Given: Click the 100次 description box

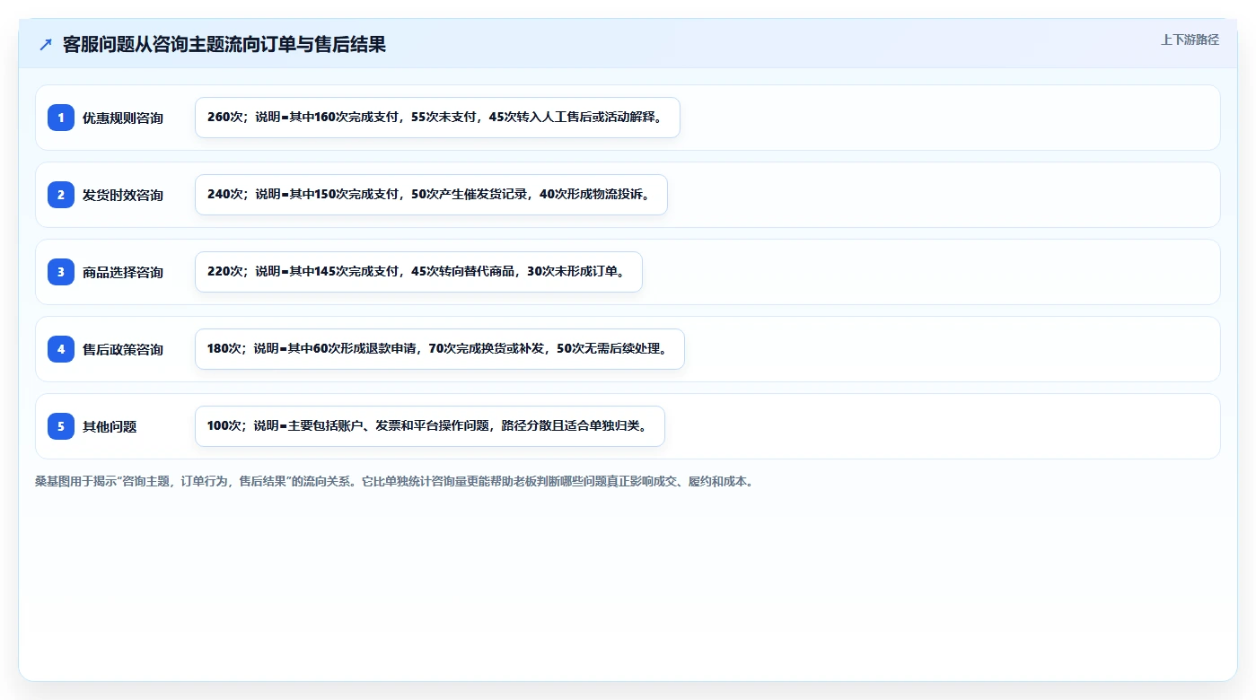Looking at the screenshot, I should 430,426.
